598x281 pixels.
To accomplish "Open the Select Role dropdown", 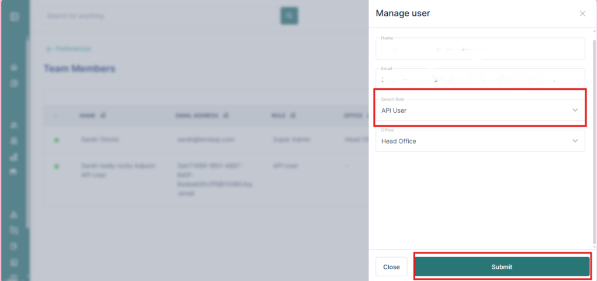I will 479,110.
